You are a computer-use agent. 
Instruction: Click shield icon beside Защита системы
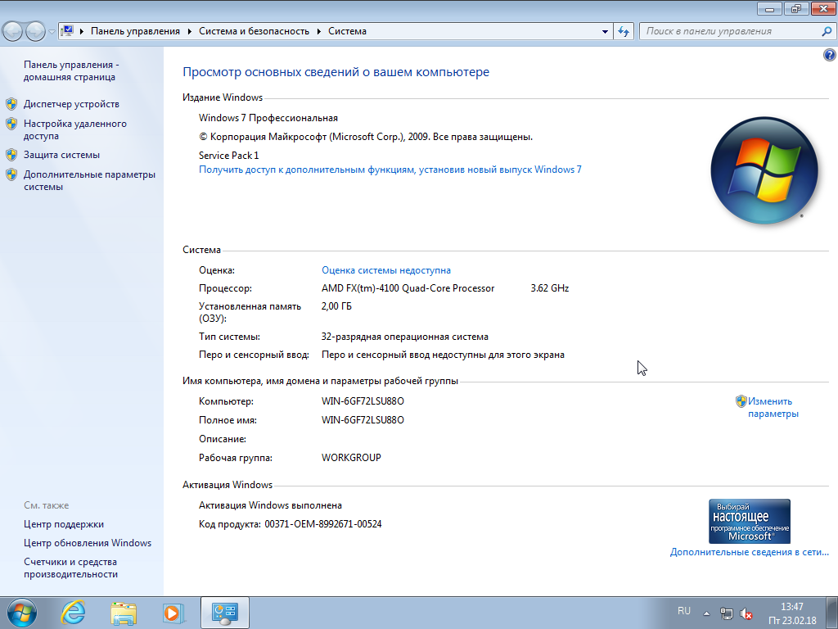coord(11,155)
